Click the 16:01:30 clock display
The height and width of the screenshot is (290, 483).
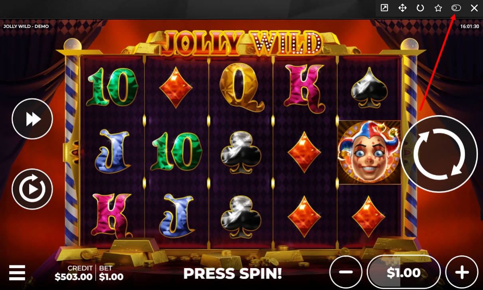469,26
